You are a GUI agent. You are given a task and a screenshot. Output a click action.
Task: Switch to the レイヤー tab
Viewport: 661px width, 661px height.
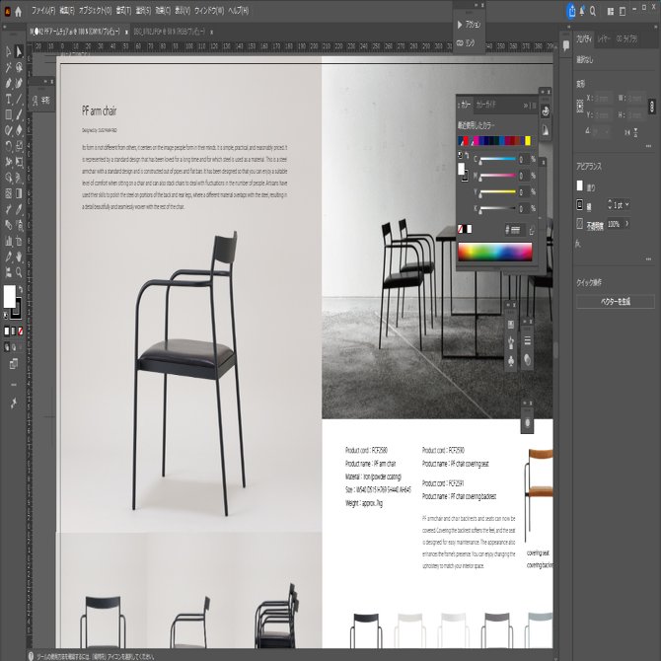pyautogui.click(x=604, y=38)
